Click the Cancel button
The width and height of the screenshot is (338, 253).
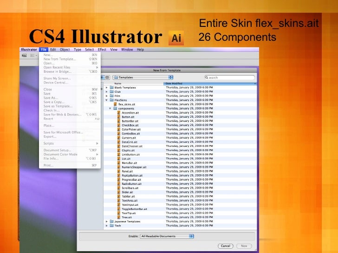pyautogui.click(x=226, y=246)
